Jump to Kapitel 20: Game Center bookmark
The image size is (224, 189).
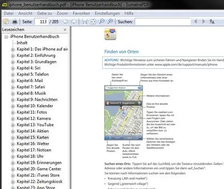(39, 169)
